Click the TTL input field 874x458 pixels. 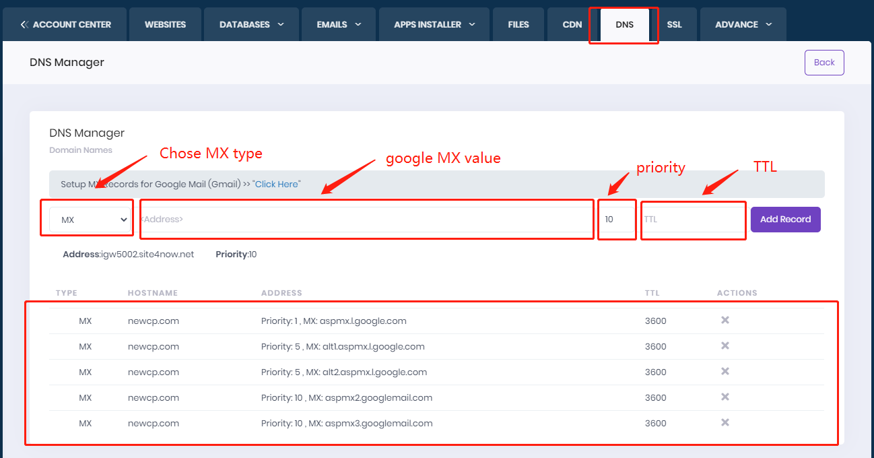pos(693,220)
